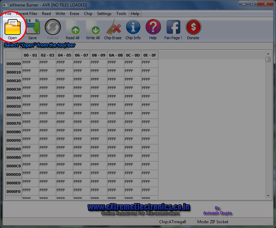
Task: Open the Facebook Fan Page icon
Action: click(x=173, y=27)
